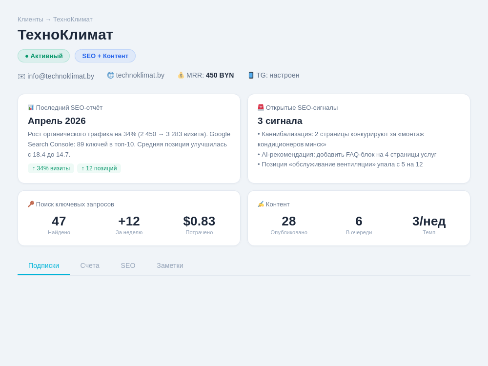Click the Последний SEO-отчёт card title
The width and height of the screenshot is (488, 366).
pos(69,108)
